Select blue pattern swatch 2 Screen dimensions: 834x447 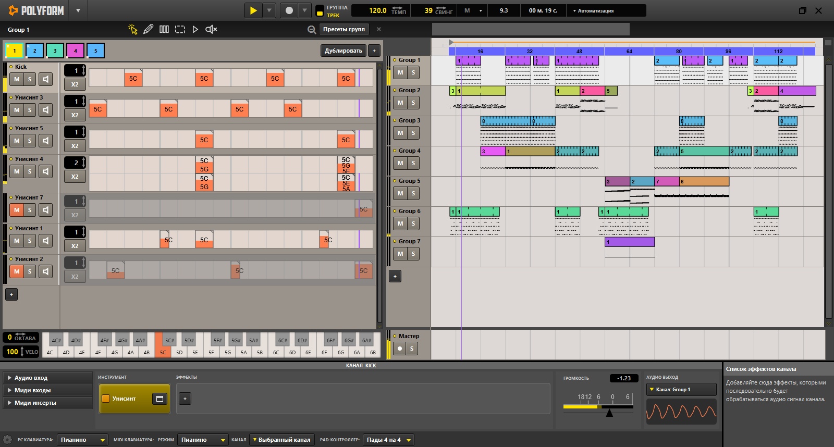pyautogui.click(x=34, y=51)
